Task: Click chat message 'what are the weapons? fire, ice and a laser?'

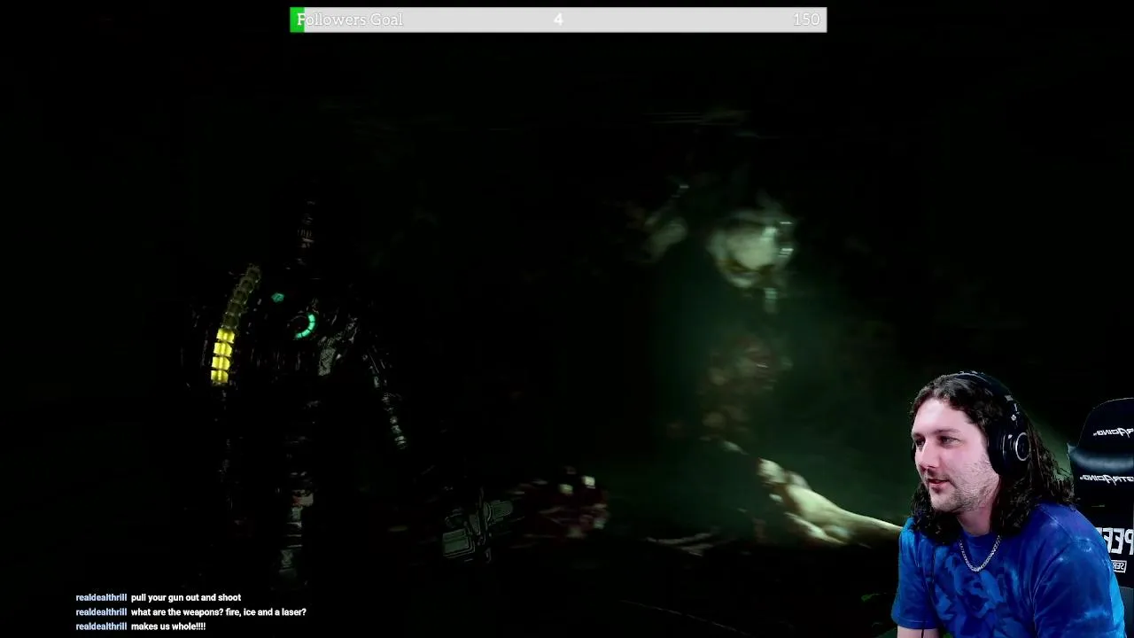Action: [218, 612]
